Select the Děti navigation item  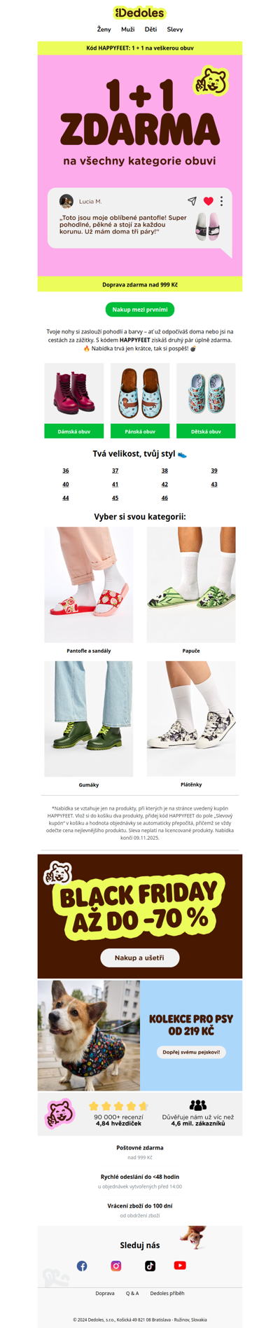click(150, 29)
